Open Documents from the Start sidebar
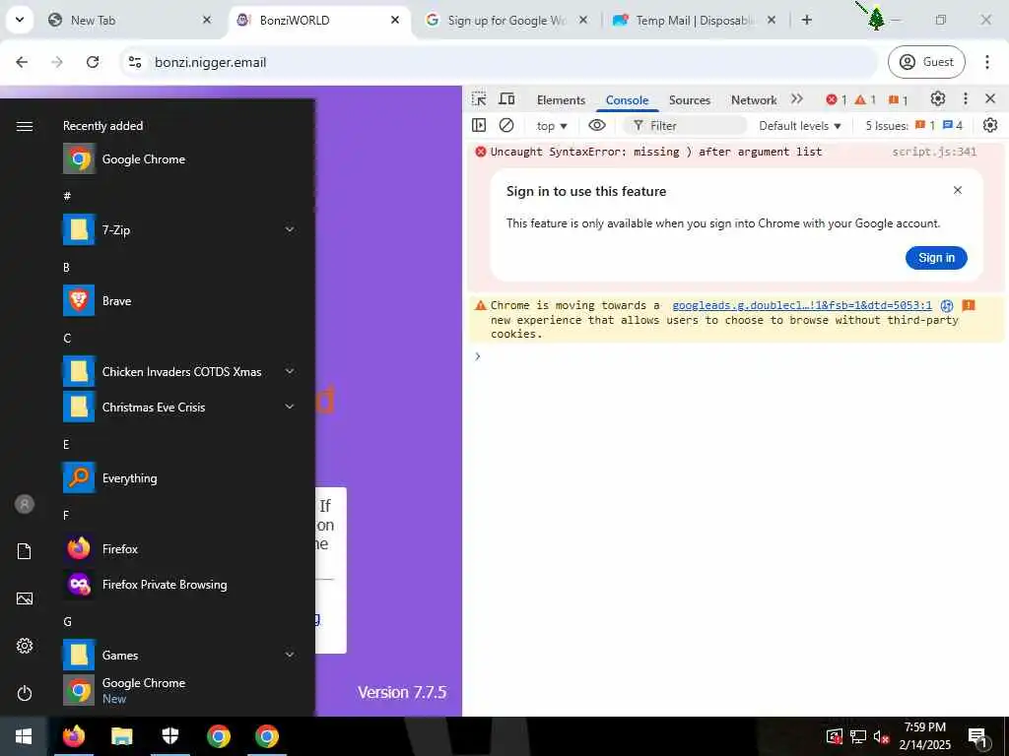This screenshot has width=1009, height=756. [25, 551]
